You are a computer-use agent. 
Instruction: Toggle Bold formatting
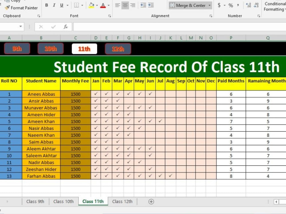coord(47,5)
